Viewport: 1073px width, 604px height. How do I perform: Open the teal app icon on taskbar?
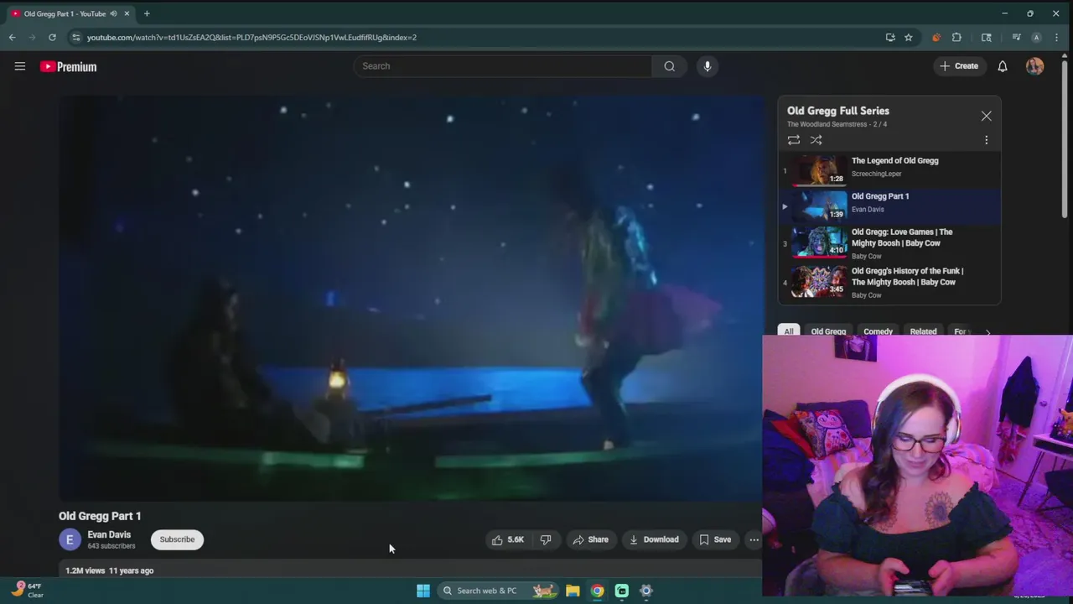621,591
